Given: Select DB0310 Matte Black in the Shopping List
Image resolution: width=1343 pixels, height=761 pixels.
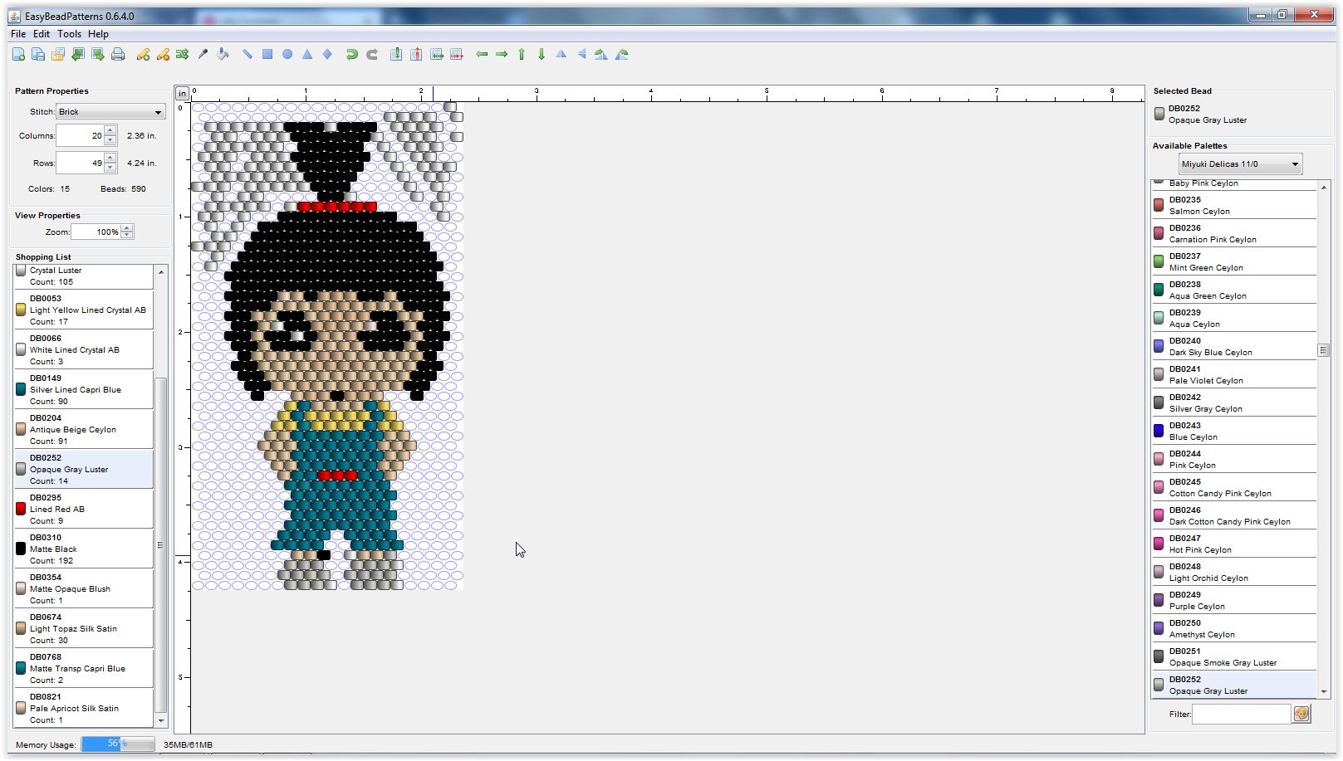Looking at the screenshot, I should pyautogui.click(x=83, y=549).
